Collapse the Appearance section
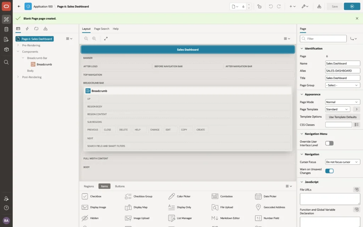This screenshot has width=363, height=227. tap(301, 94)
